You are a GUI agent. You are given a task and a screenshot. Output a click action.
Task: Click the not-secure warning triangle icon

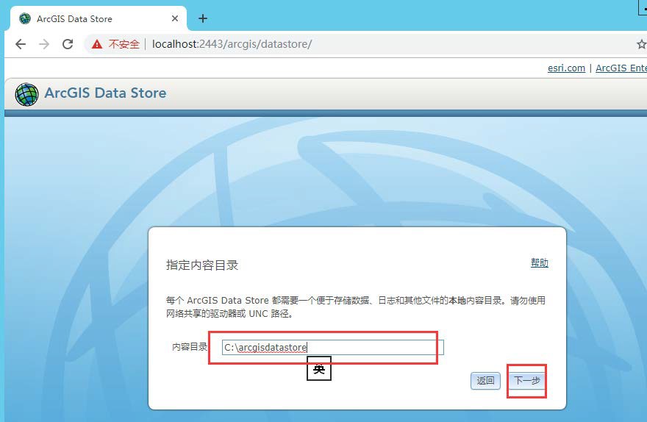pyautogui.click(x=97, y=44)
